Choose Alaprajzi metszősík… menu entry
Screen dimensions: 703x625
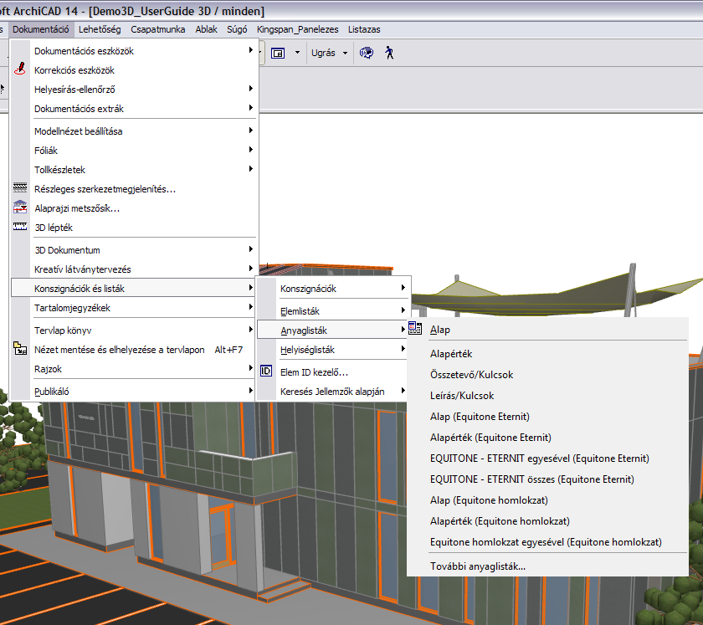[133, 208]
